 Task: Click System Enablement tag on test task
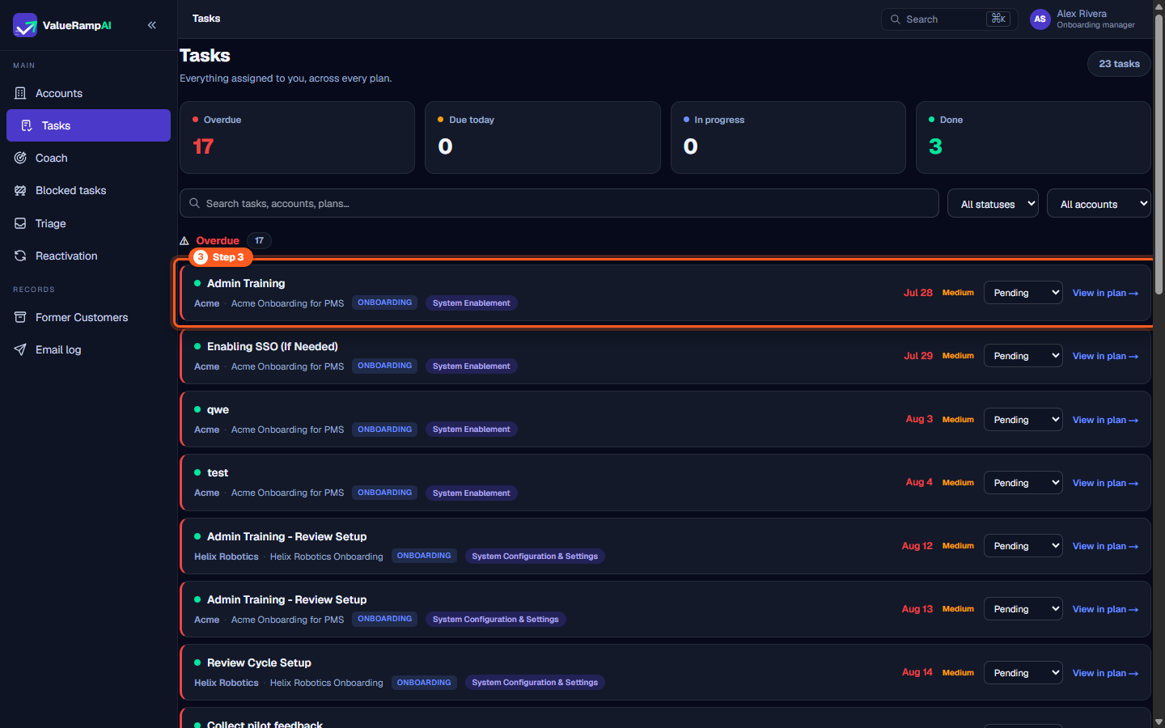[472, 493]
